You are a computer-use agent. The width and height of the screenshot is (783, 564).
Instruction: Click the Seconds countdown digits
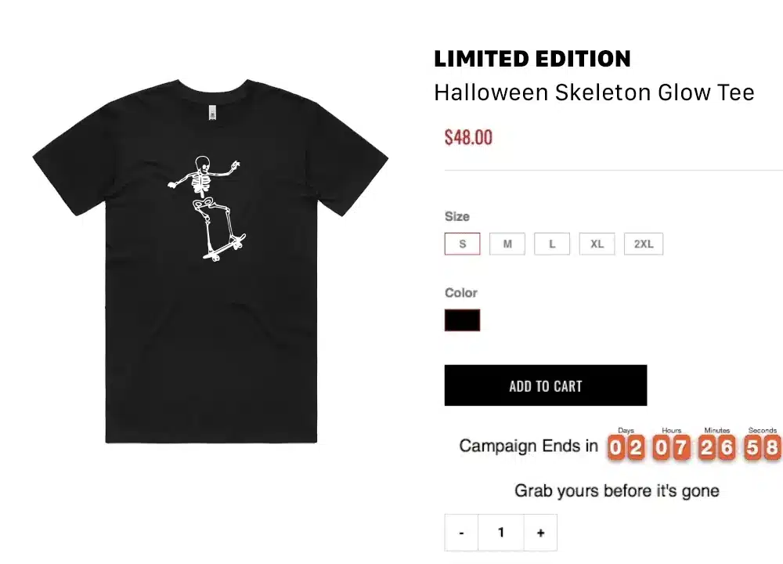762,447
